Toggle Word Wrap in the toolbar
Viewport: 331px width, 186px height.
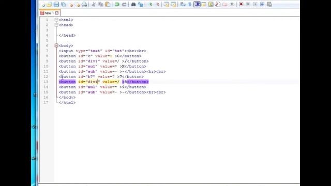click(x=183, y=4)
